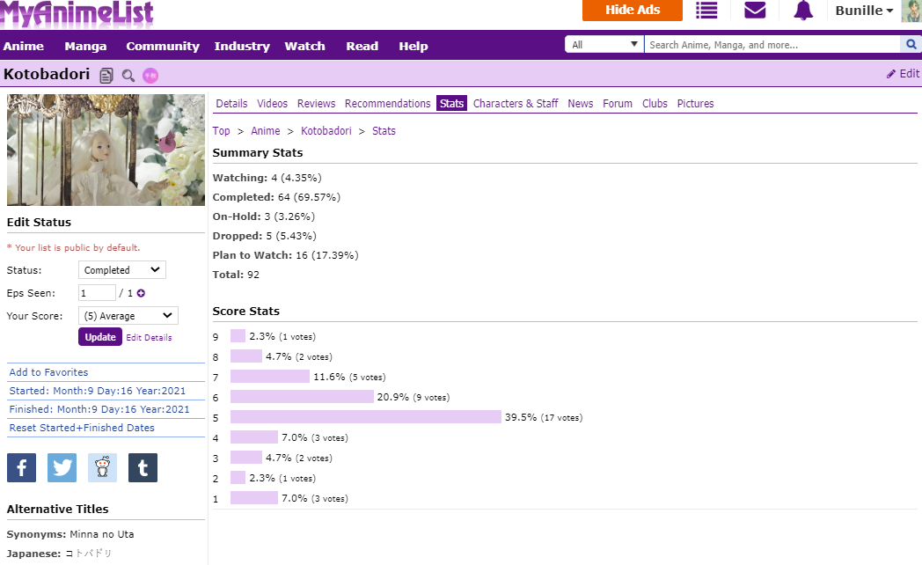Switch to the Details tab
The height and width of the screenshot is (565, 922).
[x=231, y=104]
